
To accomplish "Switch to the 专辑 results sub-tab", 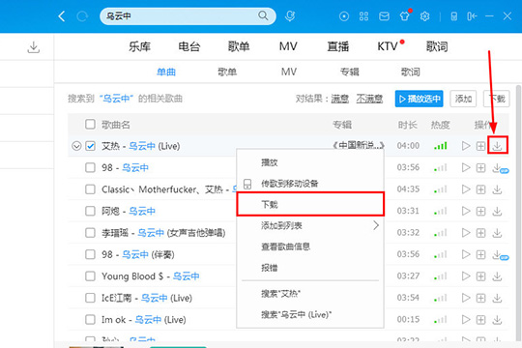I will tap(350, 72).
